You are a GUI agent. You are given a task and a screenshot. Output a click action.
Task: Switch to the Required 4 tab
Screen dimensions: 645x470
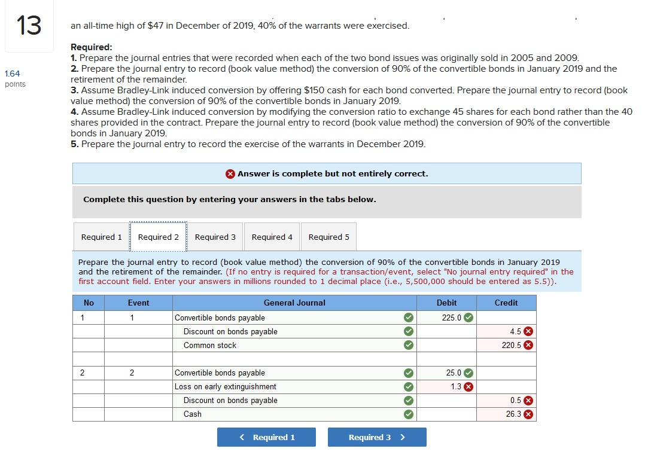point(272,237)
